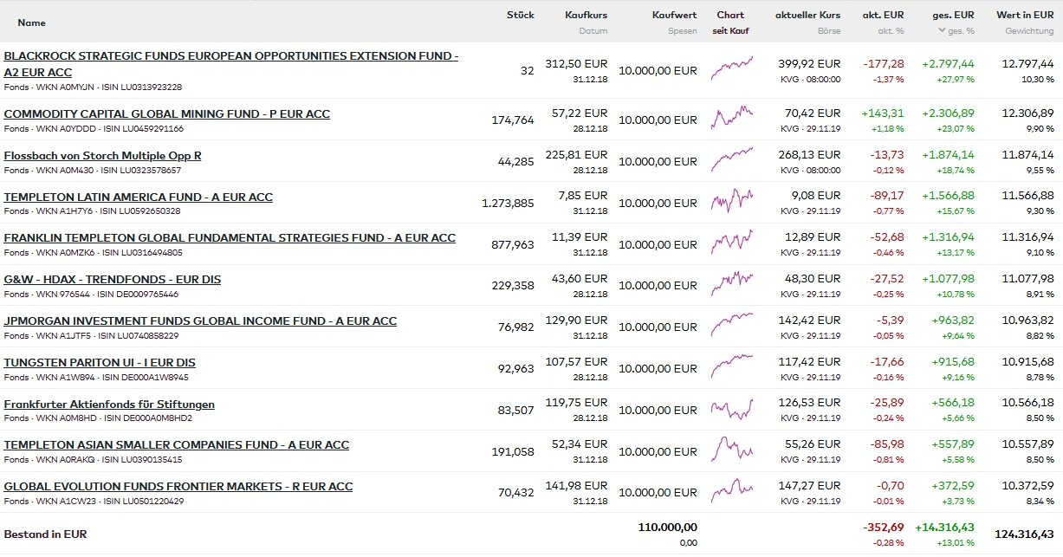Toggle the sort arrow beside the ges. % subheader
Image resolution: width=1063 pixels, height=557 pixels.
[942, 31]
